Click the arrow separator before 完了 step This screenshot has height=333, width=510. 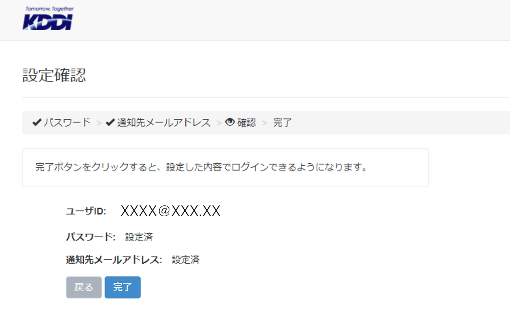[265, 123]
